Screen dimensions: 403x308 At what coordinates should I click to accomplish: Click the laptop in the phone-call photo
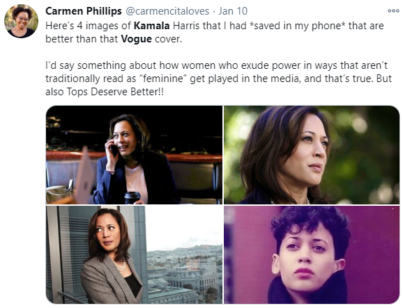(84, 177)
